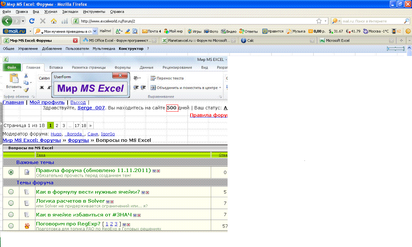Sort topics by the Тема column header
Viewport: 412px width, 247px height.
point(41,155)
